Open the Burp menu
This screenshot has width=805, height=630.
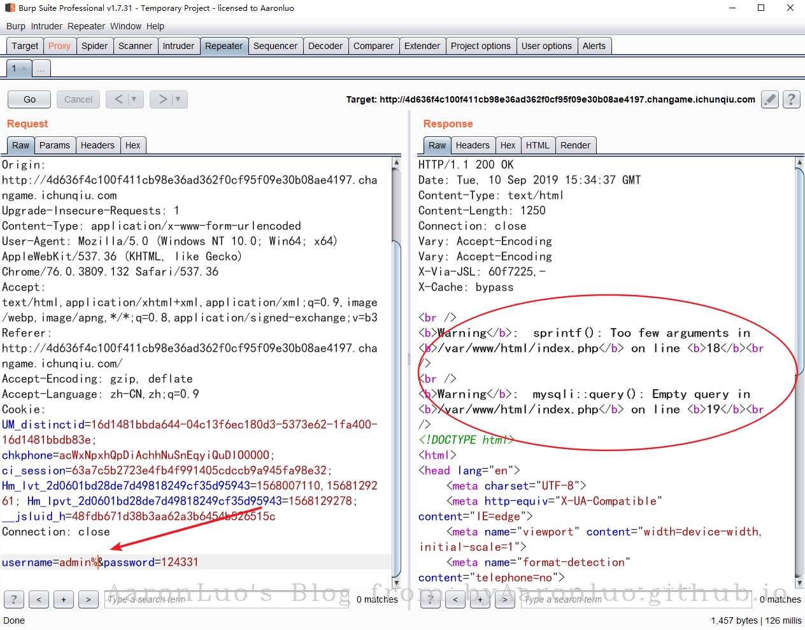pos(16,26)
